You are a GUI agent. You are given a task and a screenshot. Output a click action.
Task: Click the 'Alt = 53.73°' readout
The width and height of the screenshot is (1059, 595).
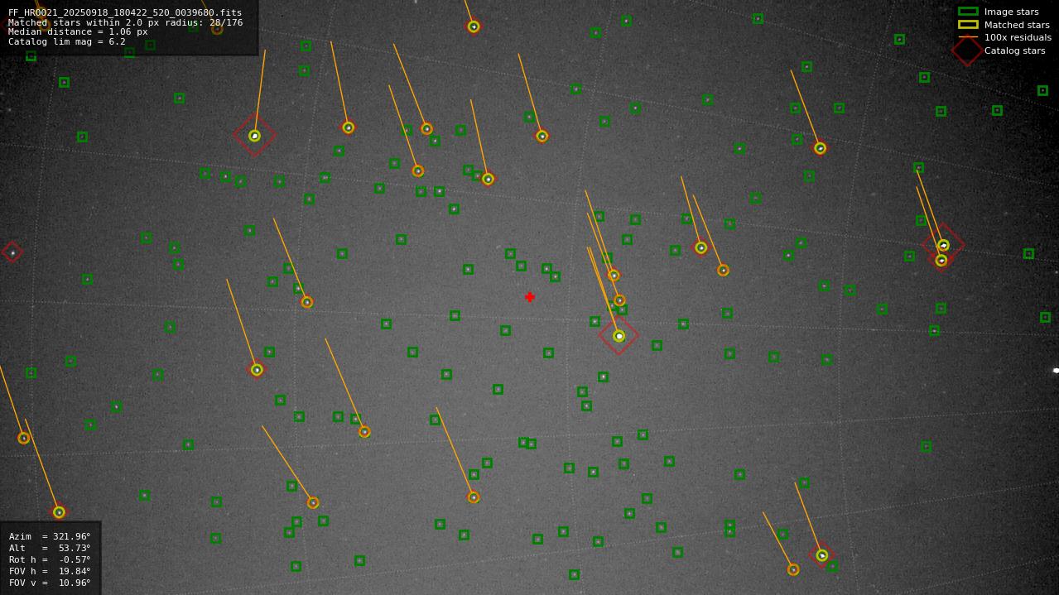pos(50,548)
